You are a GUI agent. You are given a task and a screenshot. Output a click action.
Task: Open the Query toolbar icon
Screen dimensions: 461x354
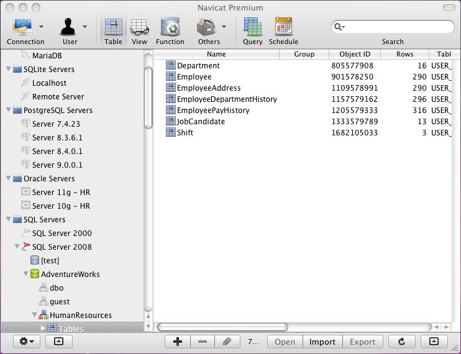pos(252,27)
